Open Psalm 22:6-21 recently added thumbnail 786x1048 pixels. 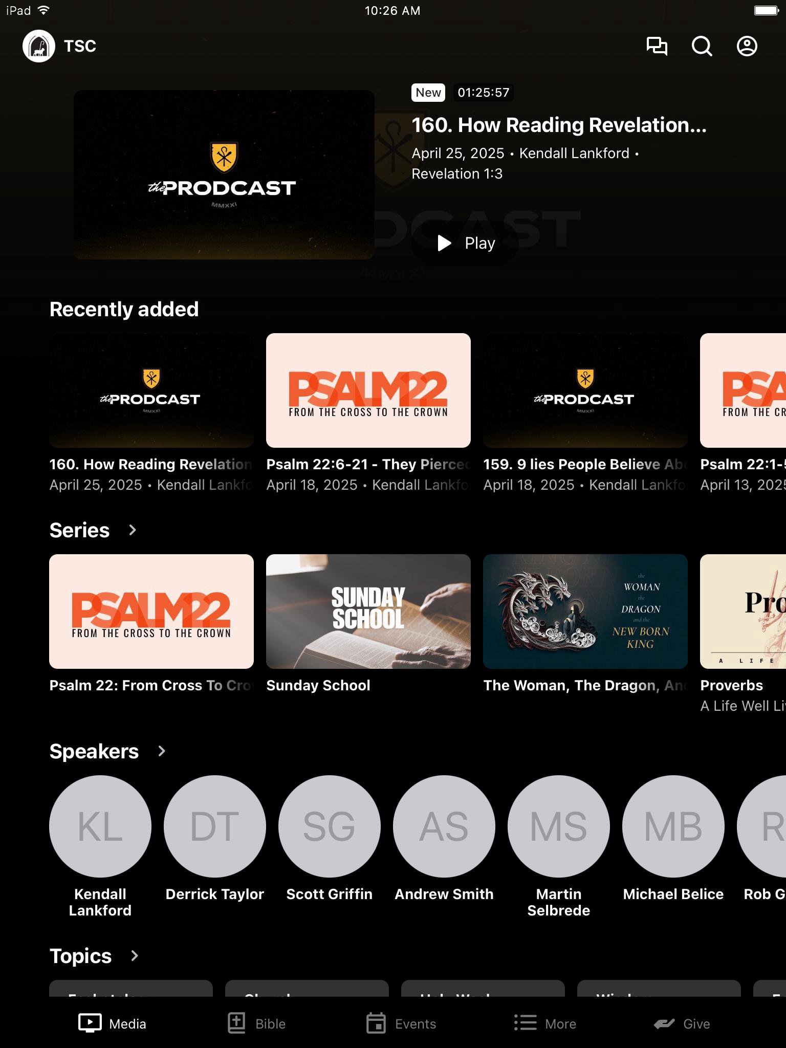click(x=368, y=390)
